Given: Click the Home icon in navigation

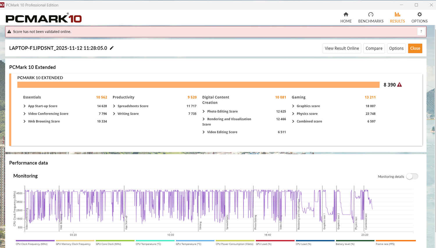Looking at the screenshot, I should click(x=346, y=15).
